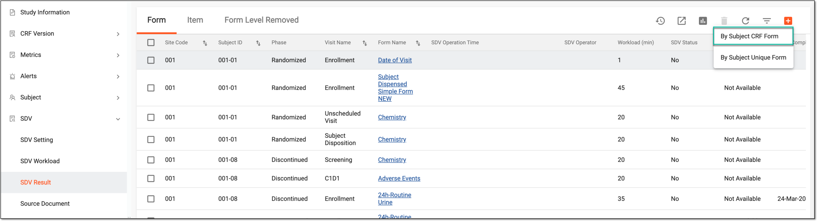Sort by Subject ID arrows icon

coord(258,43)
